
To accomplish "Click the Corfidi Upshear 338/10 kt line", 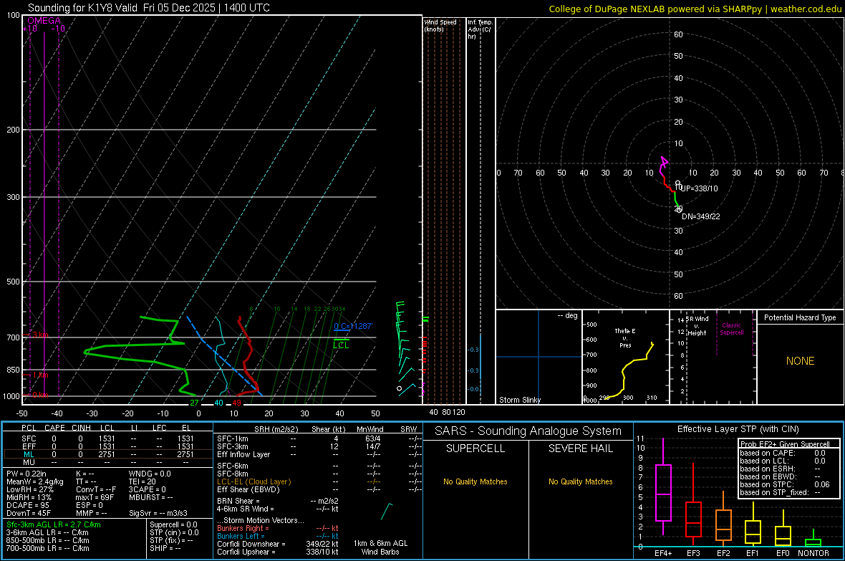I will (x=278, y=552).
